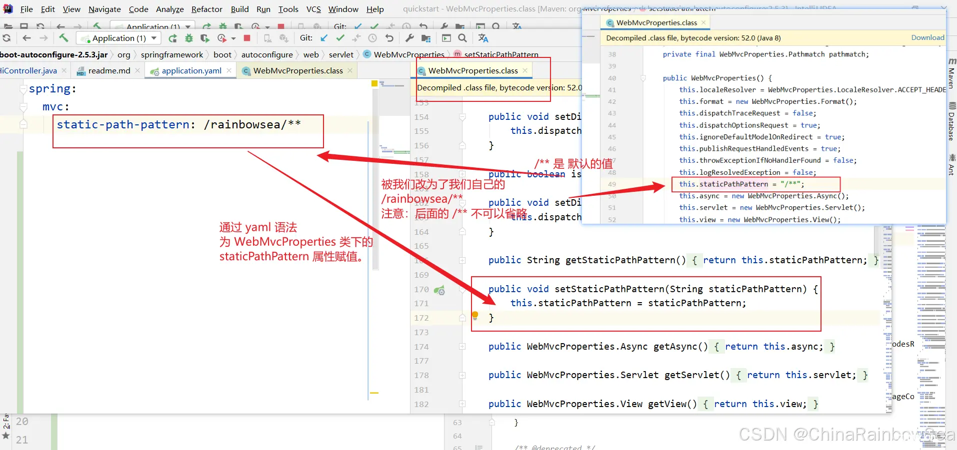
Task: Click servlet breadcrumb
Action: point(341,54)
